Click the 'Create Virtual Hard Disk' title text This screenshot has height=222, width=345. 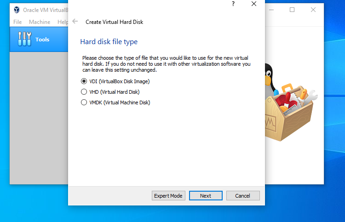(x=115, y=22)
